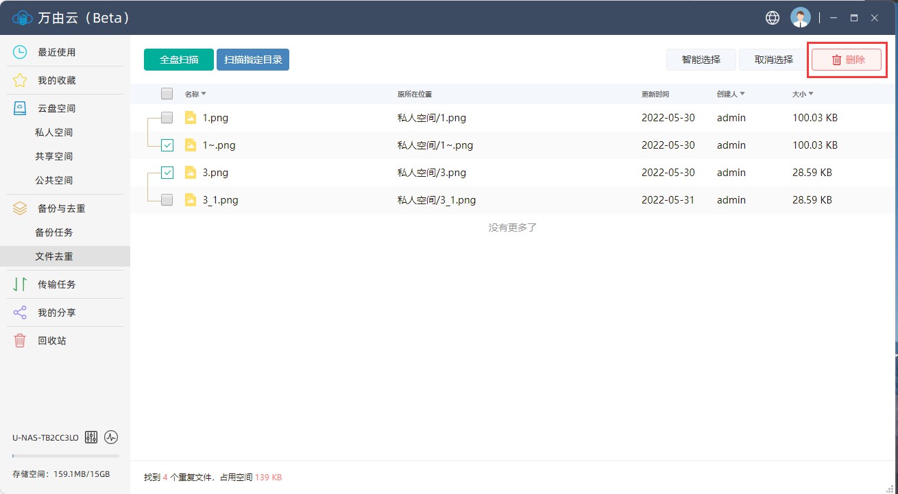This screenshot has width=898, height=494.
Task: Click the 3.png image file icon
Action: coord(191,173)
